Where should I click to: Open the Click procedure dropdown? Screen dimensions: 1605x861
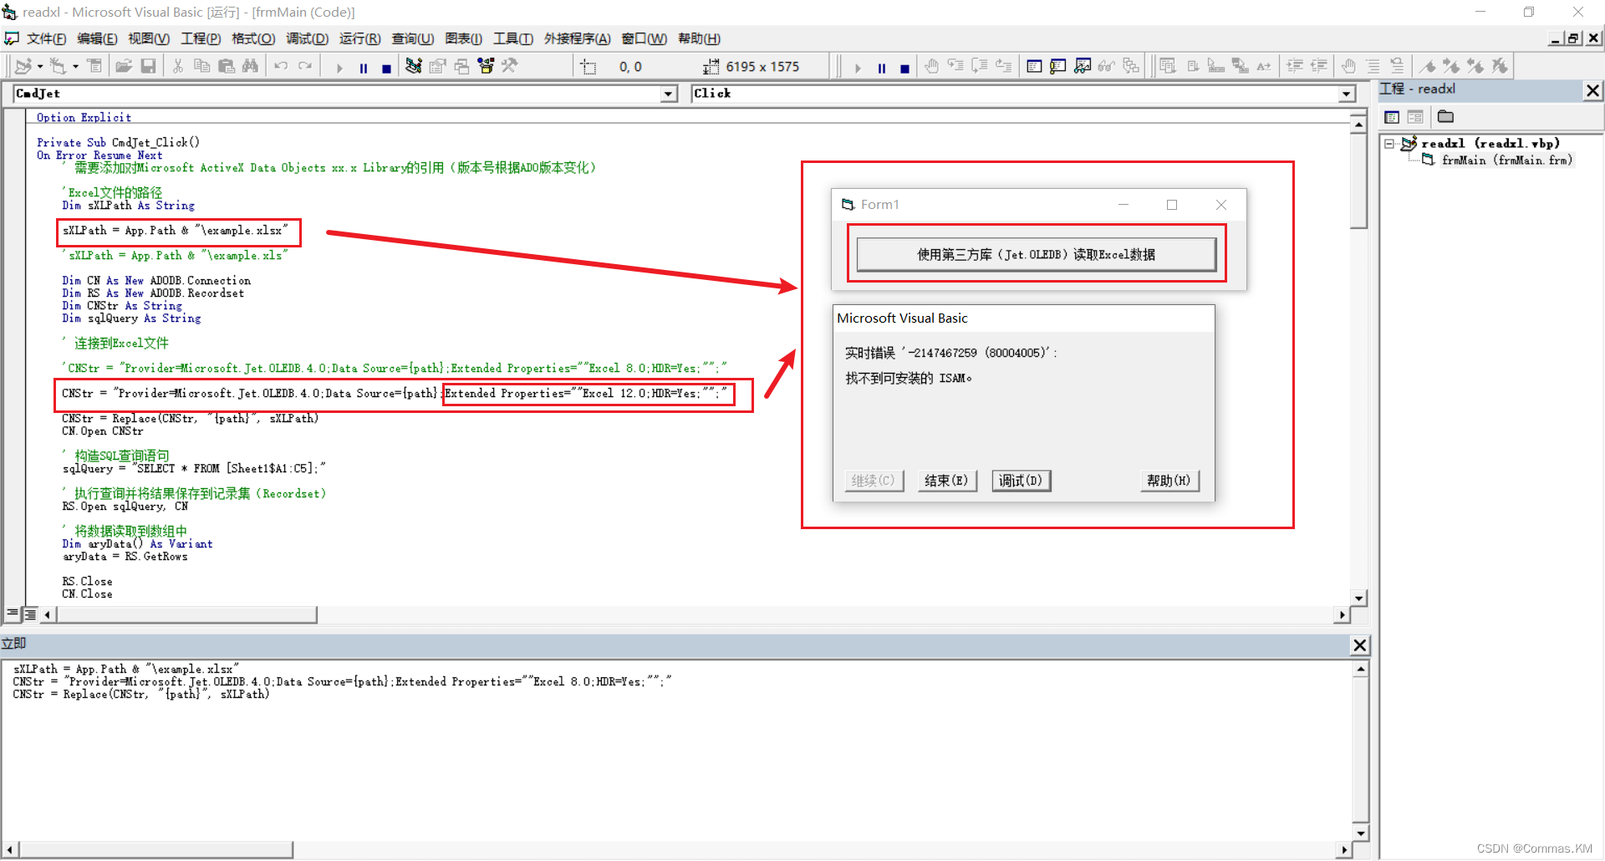1347,94
